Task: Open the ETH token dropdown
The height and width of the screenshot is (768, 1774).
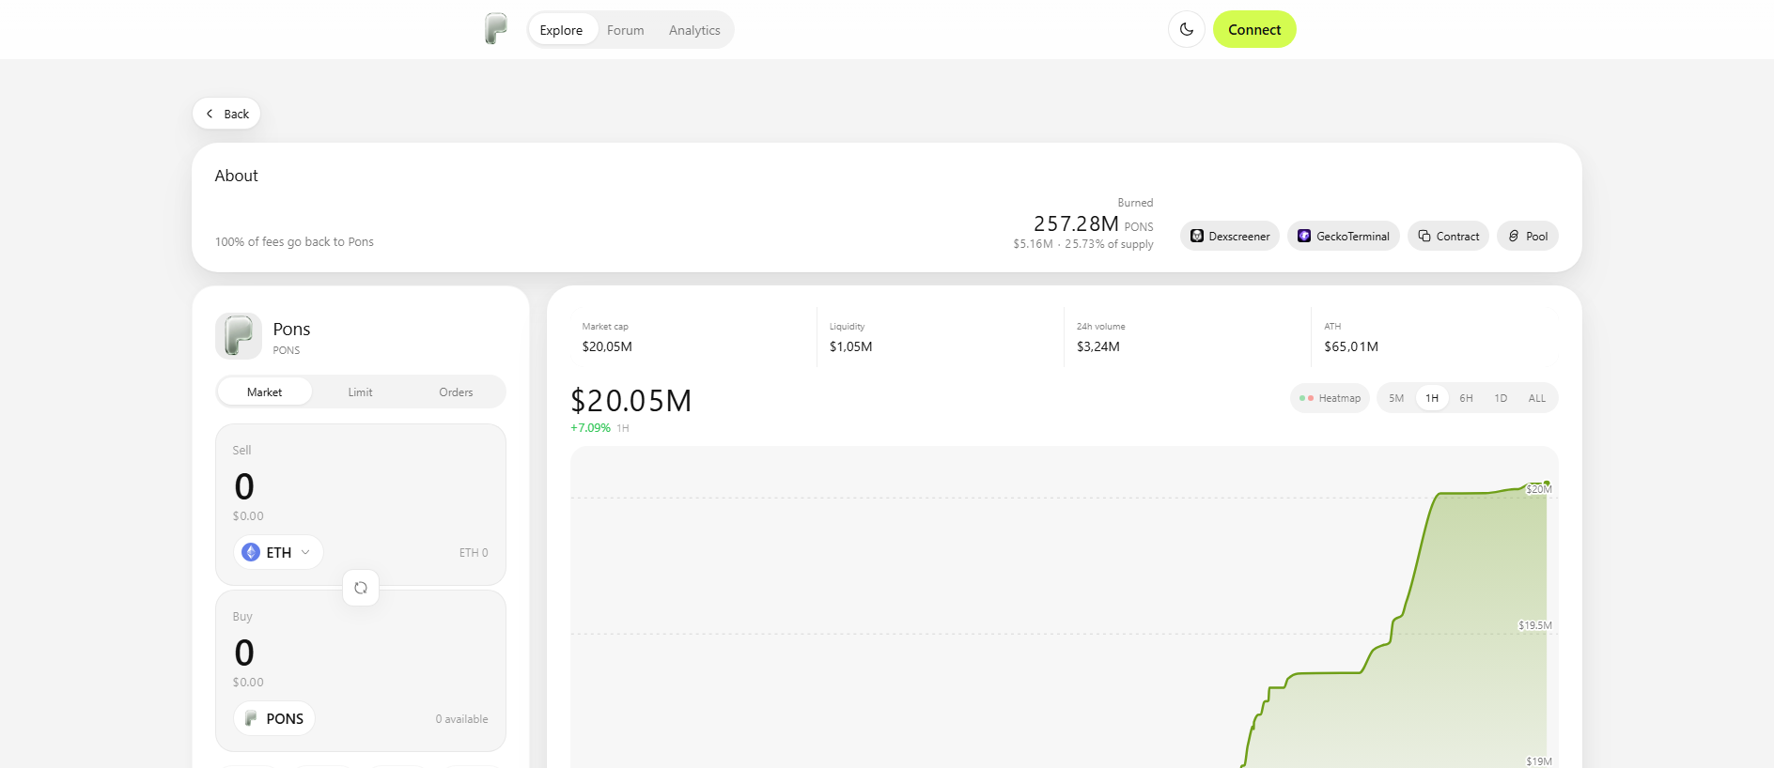Action: tap(278, 552)
